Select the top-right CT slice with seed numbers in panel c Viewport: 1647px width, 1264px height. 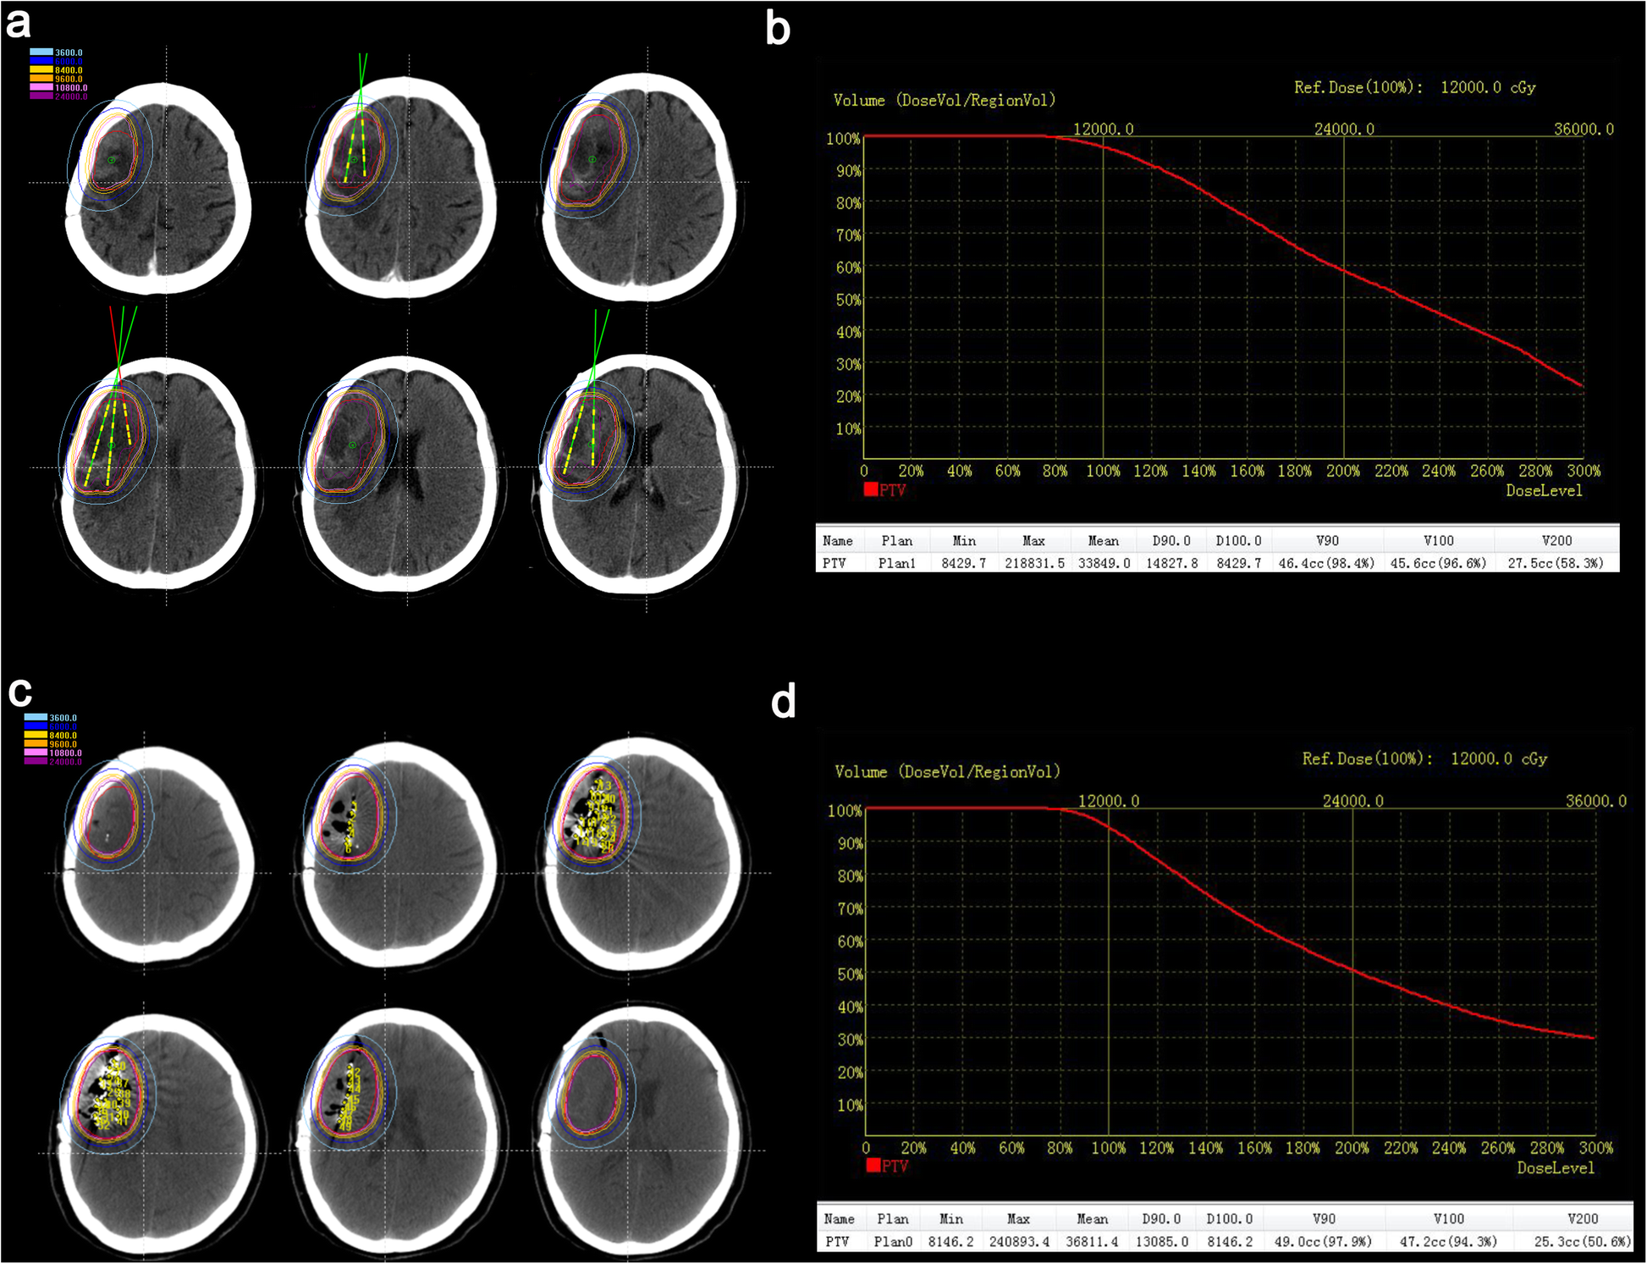[x=645, y=855]
